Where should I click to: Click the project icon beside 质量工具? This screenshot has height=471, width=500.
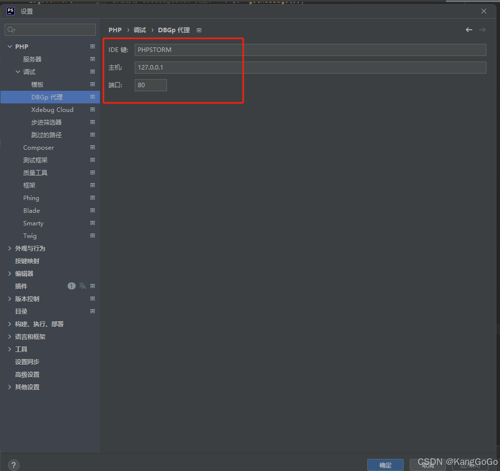pos(92,172)
